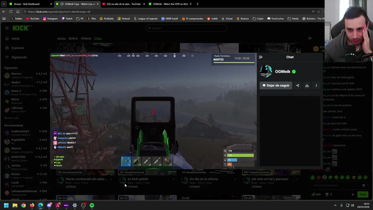Open recommended channel Pupilo593
This screenshot has height=210, width=373.
[x=26, y=141]
